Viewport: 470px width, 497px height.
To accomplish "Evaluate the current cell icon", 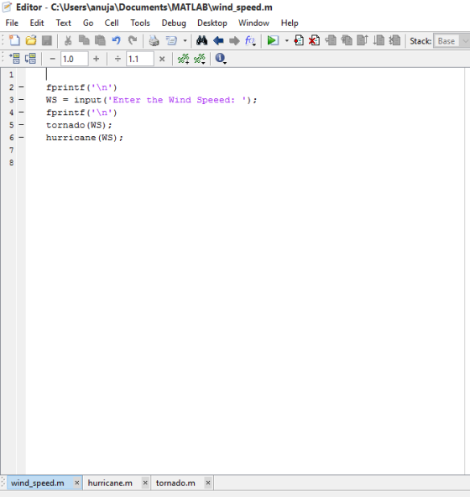I will tap(14, 59).
